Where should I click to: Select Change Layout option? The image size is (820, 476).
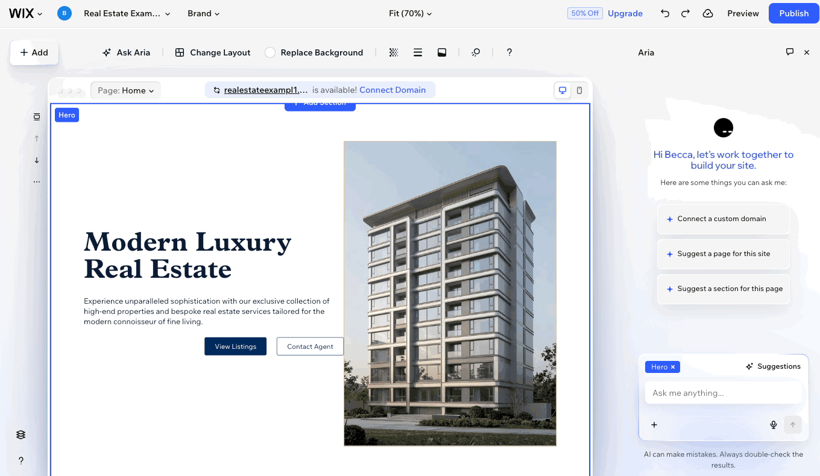(x=213, y=52)
